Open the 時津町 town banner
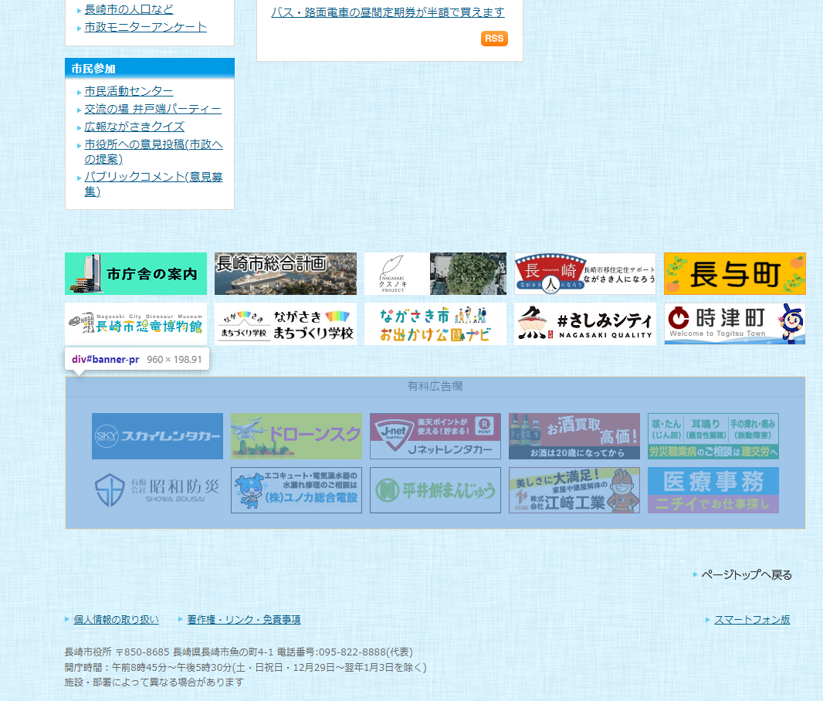This screenshot has width=823, height=701. pyautogui.click(x=734, y=323)
